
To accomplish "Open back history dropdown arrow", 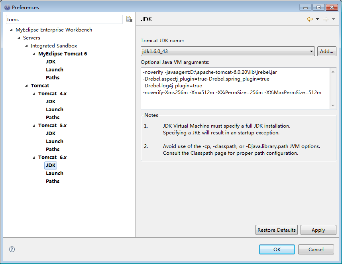I will tap(317, 19).
